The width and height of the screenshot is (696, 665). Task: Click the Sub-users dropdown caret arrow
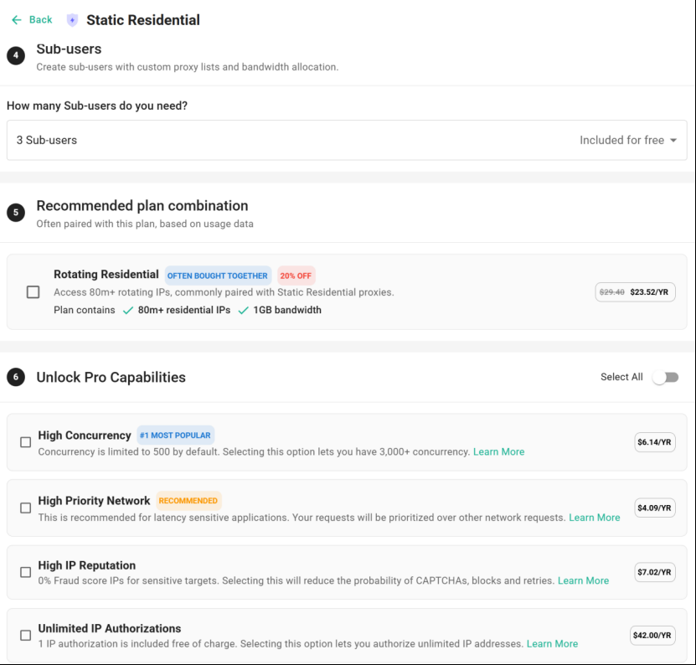coord(673,140)
